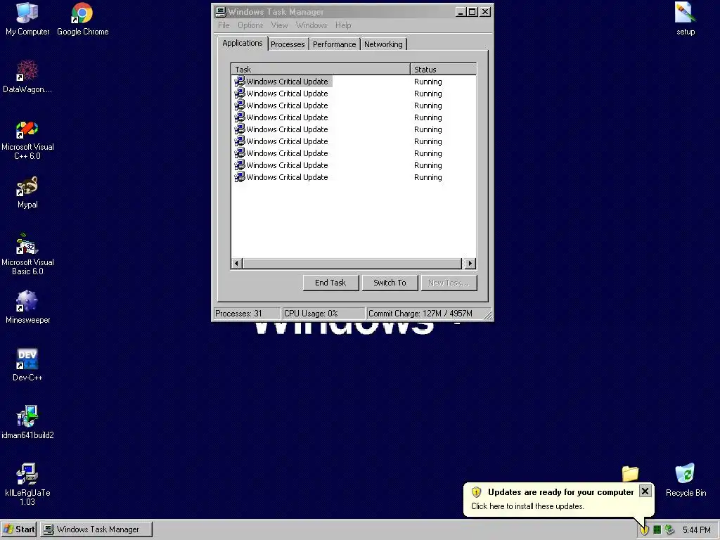
Task: Minimize the Windows Task Manager window
Action: 461,11
